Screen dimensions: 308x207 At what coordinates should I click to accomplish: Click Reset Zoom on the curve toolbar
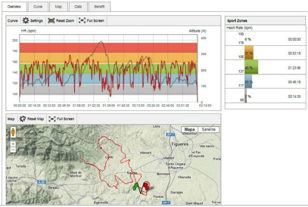[61, 21]
